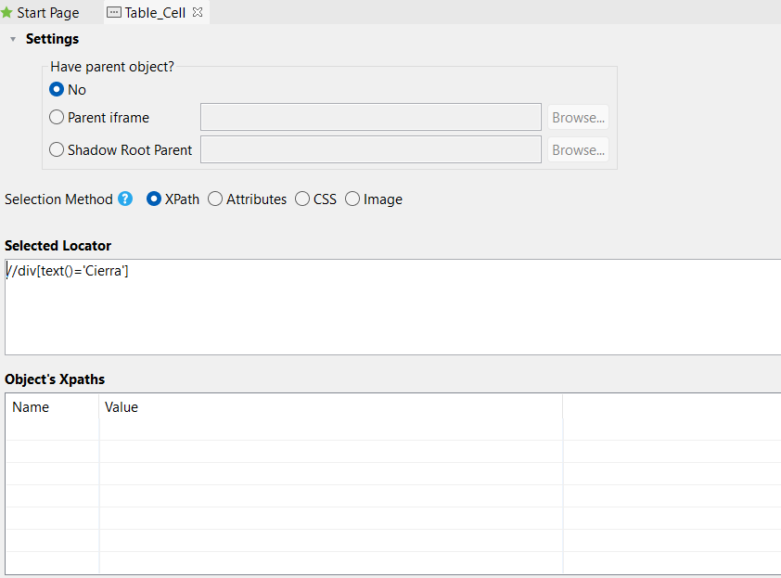Select the Shadow Root Parent option
Viewport: 781px width, 578px height.
(x=58, y=149)
